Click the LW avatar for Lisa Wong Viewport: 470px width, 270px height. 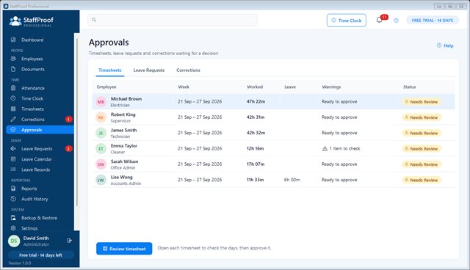click(101, 180)
